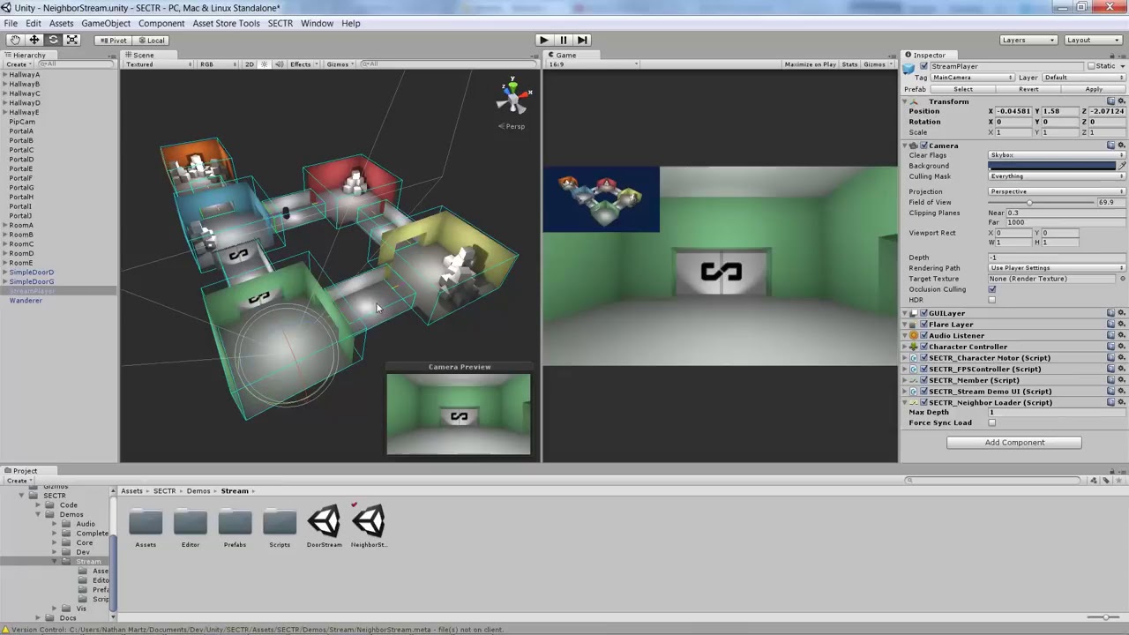The height and width of the screenshot is (635, 1129).
Task: Open Transform component gear menu
Action: click(1122, 101)
